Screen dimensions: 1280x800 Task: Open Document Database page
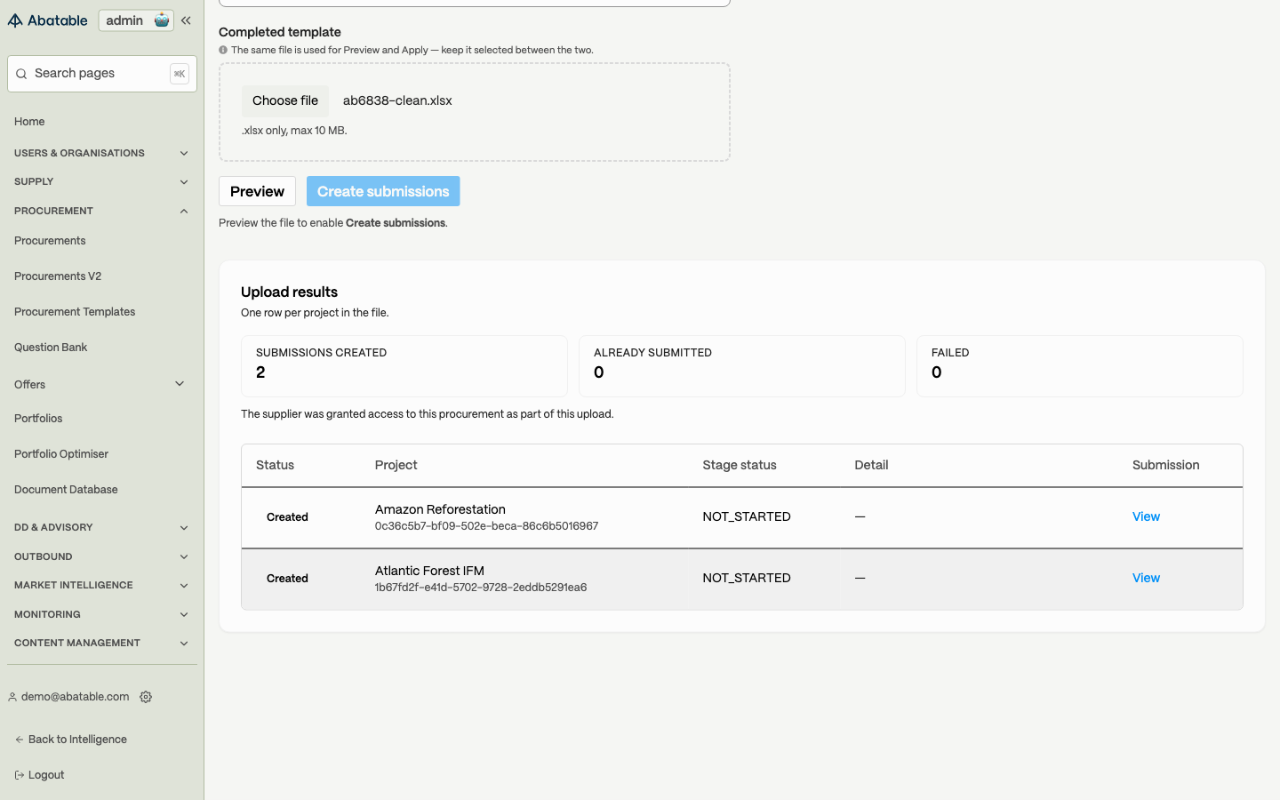[66, 490]
